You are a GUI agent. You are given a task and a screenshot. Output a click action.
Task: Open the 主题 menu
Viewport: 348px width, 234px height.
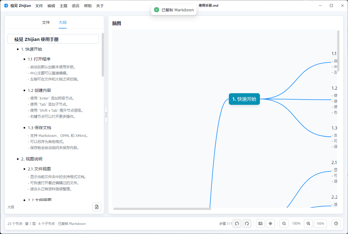(x=63, y=6)
